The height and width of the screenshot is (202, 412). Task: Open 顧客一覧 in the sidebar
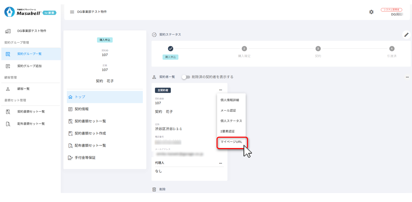(x=23, y=89)
